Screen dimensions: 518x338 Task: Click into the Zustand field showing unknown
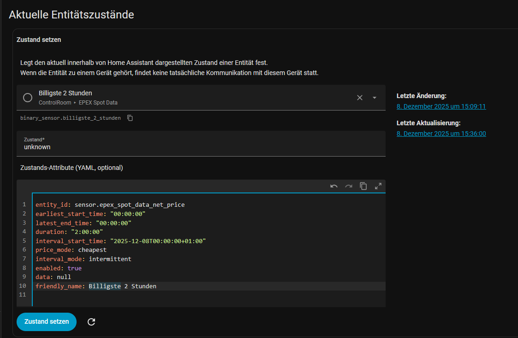pos(201,147)
